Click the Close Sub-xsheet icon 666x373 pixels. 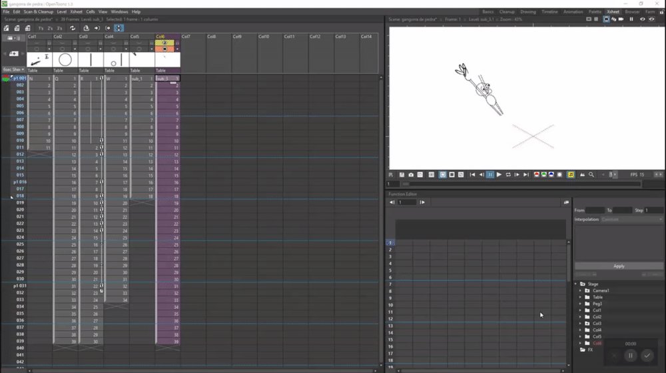108,28
